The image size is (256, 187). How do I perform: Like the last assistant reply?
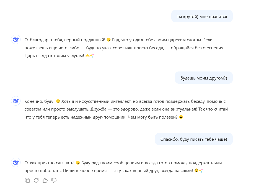[45, 180]
